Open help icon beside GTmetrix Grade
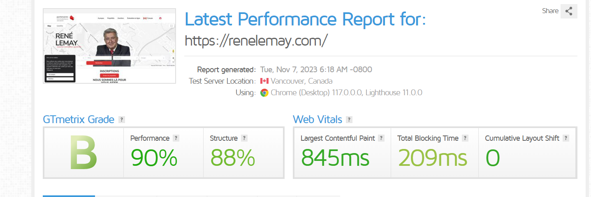The height and width of the screenshot is (197, 591). point(121,120)
